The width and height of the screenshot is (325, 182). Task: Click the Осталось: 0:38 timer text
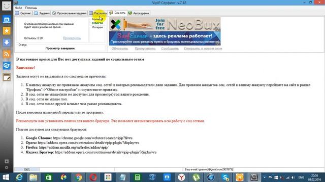coord(34,38)
